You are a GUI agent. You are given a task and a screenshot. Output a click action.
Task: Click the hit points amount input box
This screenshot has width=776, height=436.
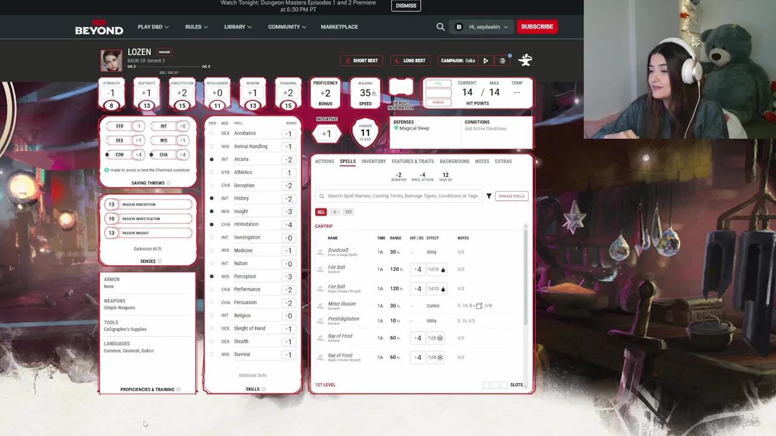coord(438,93)
